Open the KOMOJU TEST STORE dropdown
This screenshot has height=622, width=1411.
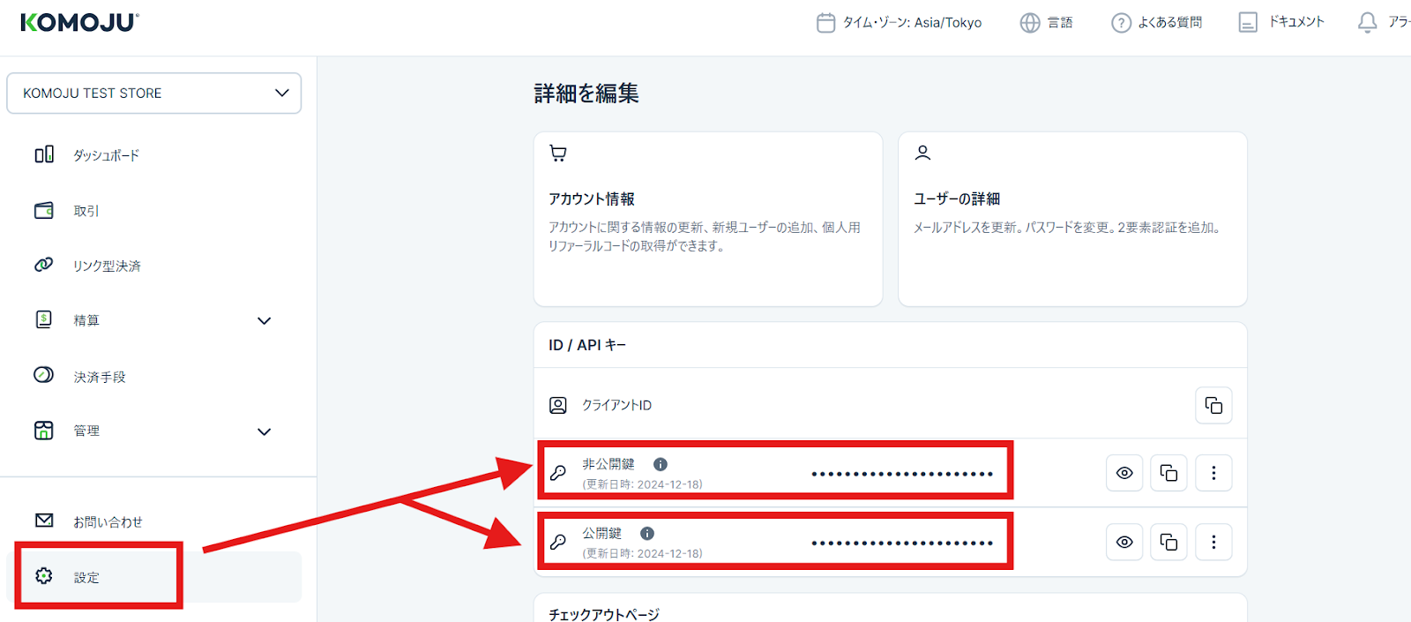(x=154, y=93)
